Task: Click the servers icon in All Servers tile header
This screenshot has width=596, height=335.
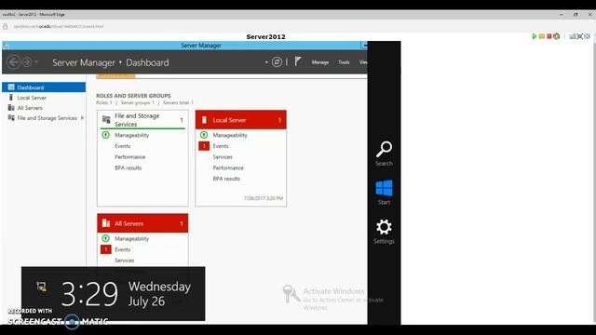Action: pyautogui.click(x=106, y=223)
